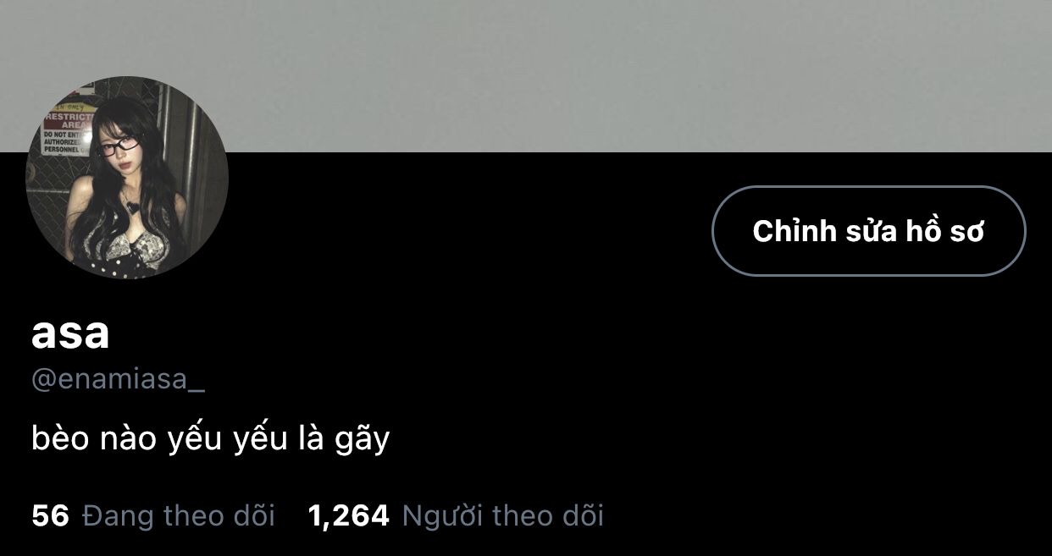This screenshot has width=1052, height=556.
Task: Click the Người theo dõi label
Action: [x=502, y=515]
